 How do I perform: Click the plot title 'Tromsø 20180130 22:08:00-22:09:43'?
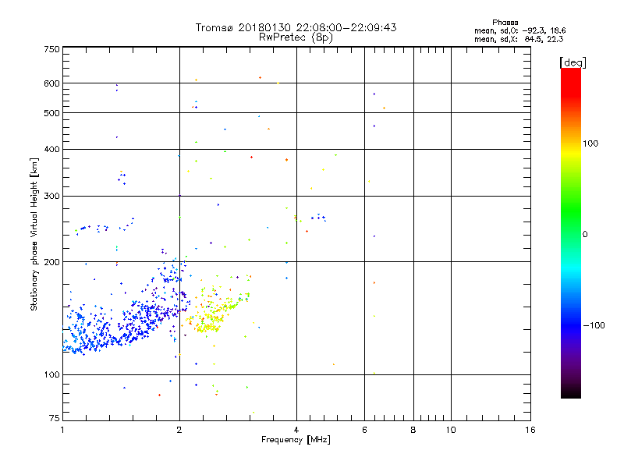pos(296,27)
